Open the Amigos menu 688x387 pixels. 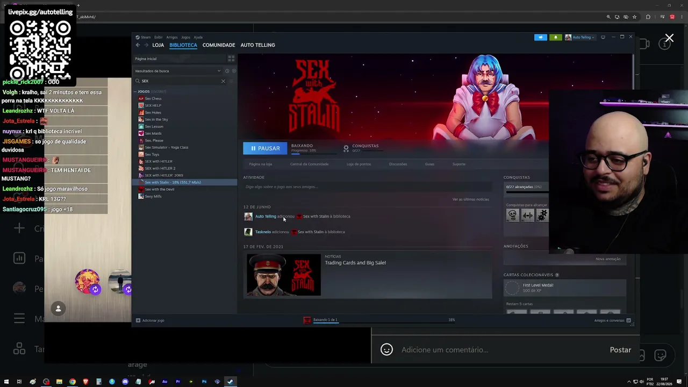coord(172,37)
